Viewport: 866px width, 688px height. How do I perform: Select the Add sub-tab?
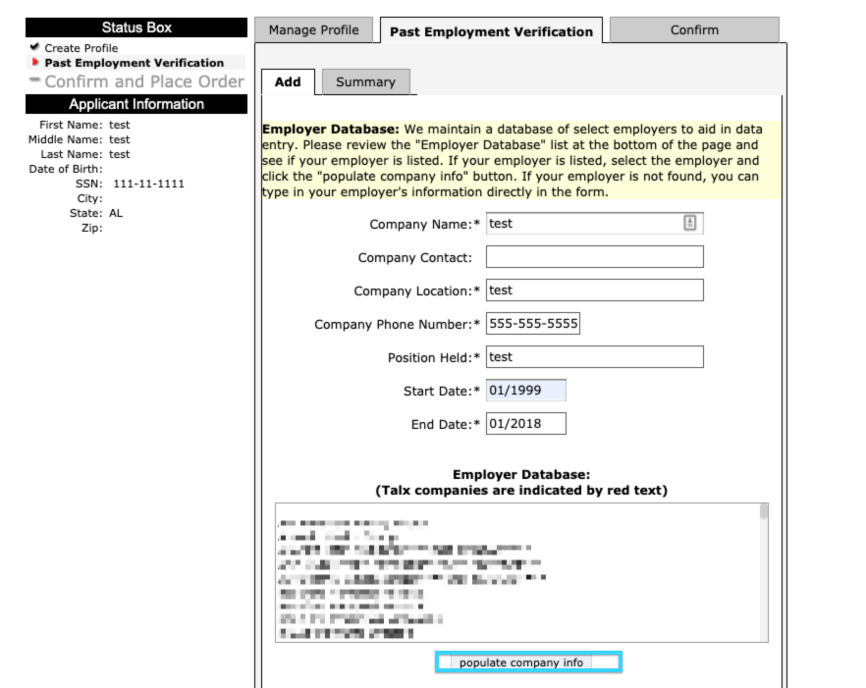click(288, 81)
